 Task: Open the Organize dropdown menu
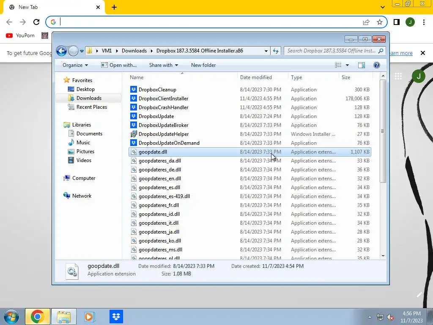pyautogui.click(x=75, y=65)
